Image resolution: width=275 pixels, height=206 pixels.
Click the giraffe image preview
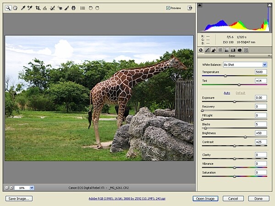[99, 98]
